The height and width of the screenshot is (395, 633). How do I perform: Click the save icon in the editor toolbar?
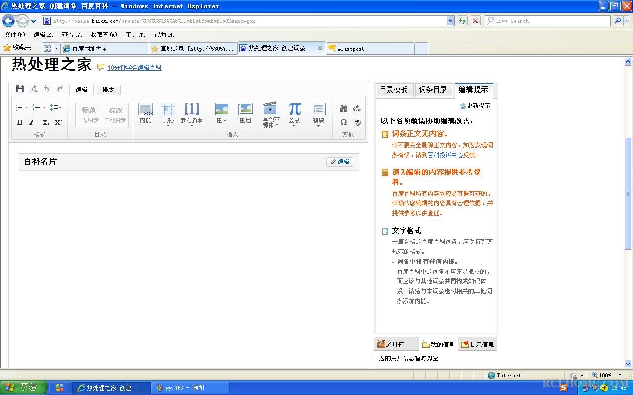point(20,89)
